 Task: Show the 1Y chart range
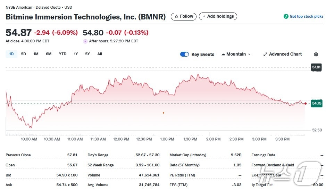click(76, 54)
